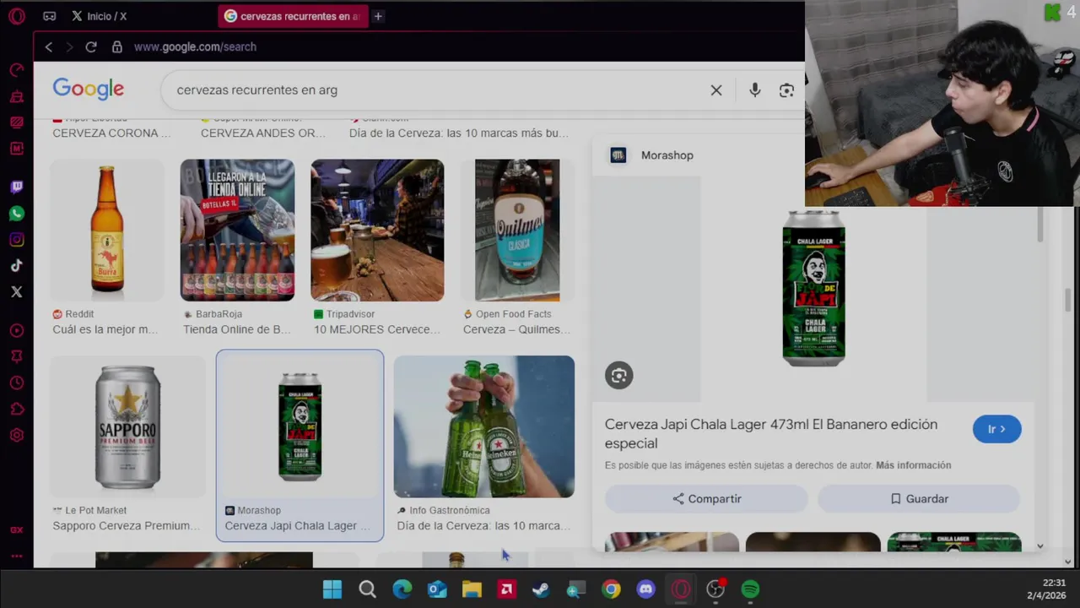Open the Player icon in sidebar

(16, 330)
